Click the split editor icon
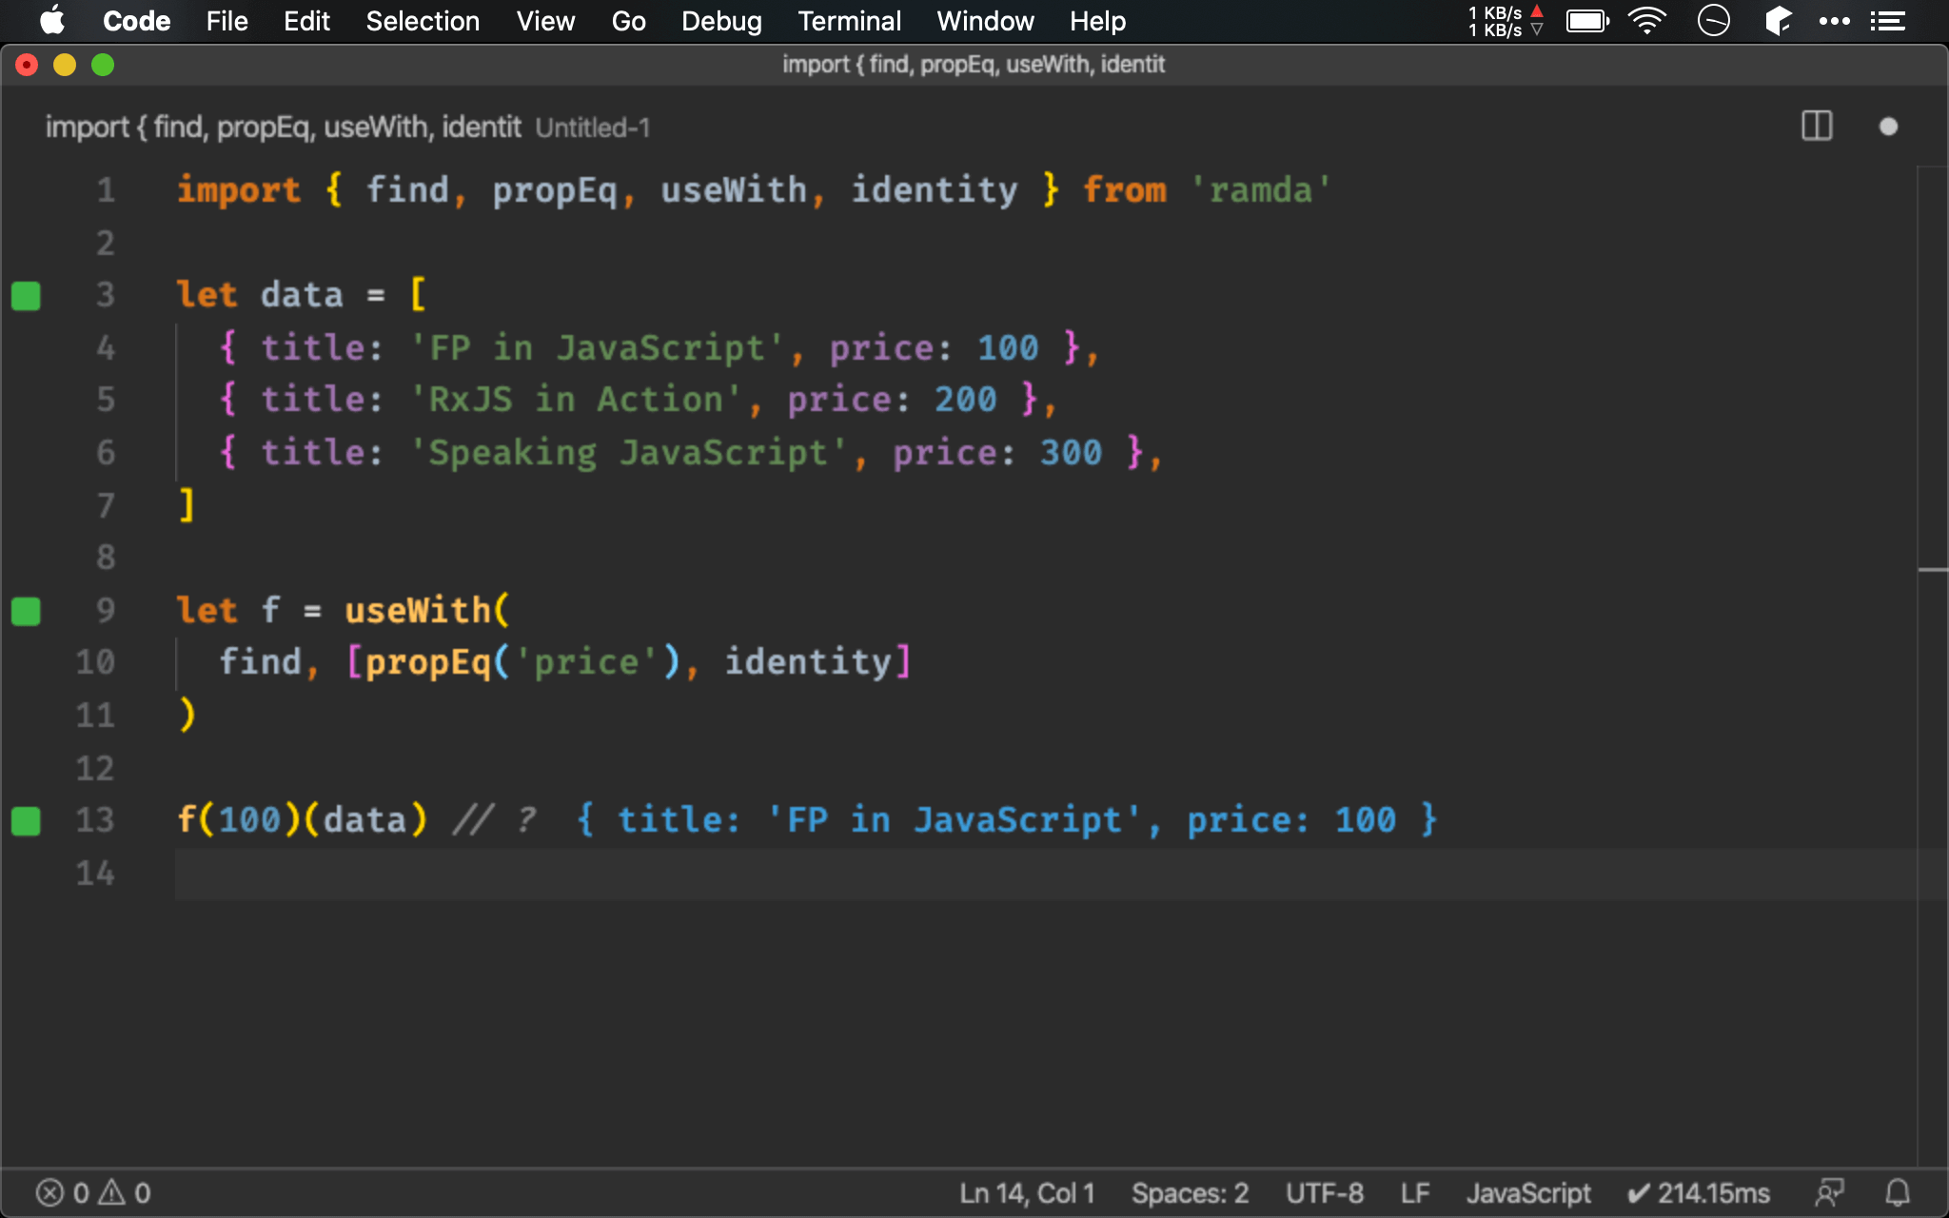Image resolution: width=1949 pixels, height=1218 pixels. (1817, 128)
